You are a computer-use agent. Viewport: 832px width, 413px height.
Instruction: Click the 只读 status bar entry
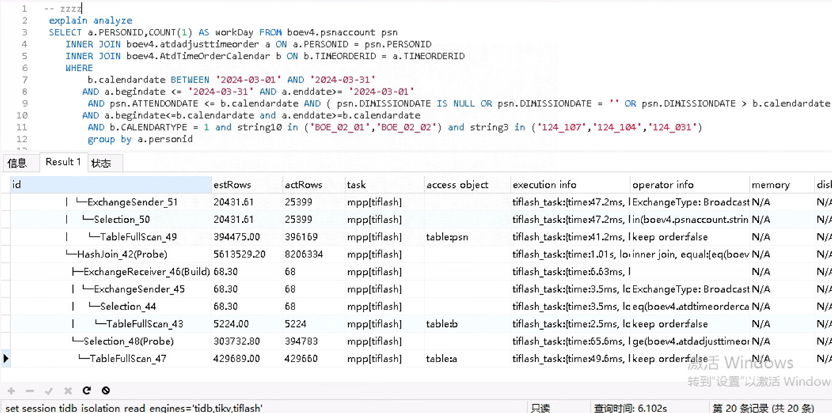(540, 408)
